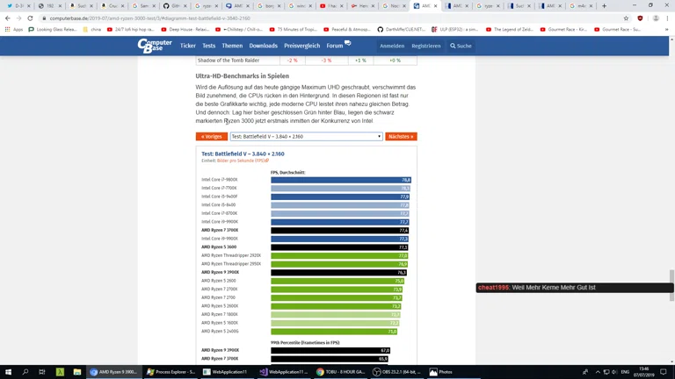Viewport: 675px width, 379px height.
Task: Open the Anmelden login link
Action: click(x=392, y=46)
